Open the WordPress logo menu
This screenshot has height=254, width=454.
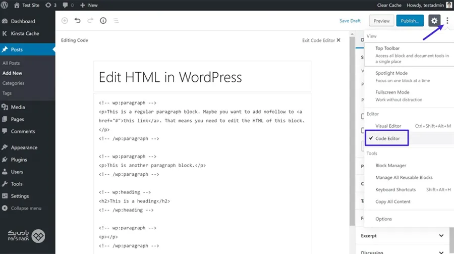5,5
